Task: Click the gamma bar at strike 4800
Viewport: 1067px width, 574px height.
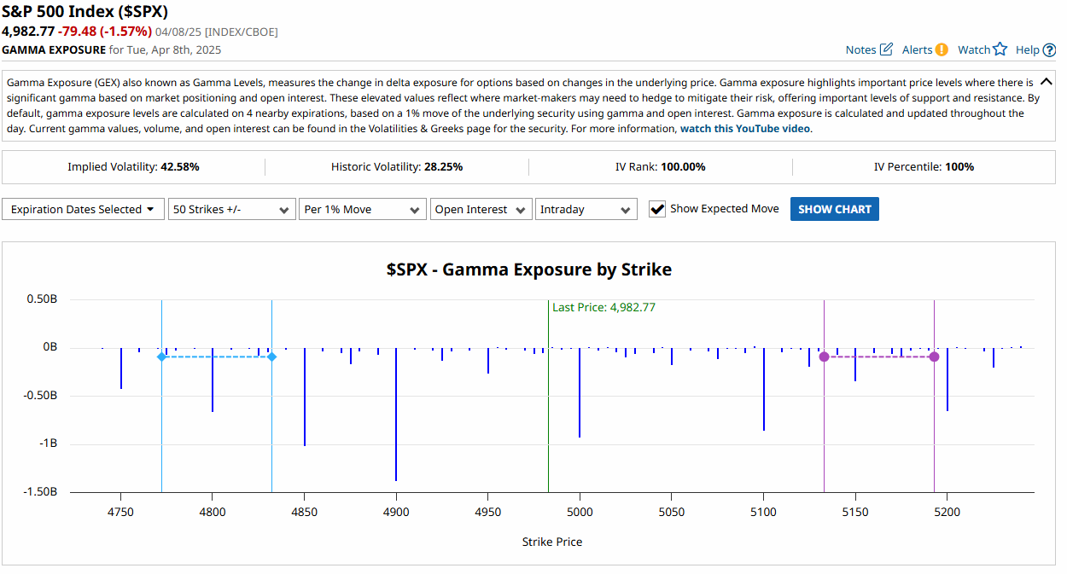Action: (213, 380)
